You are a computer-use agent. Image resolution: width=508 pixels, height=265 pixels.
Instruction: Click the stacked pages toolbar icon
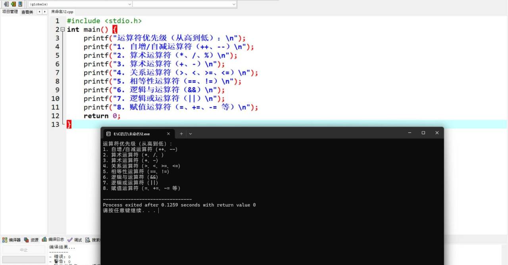click(x=6, y=4)
